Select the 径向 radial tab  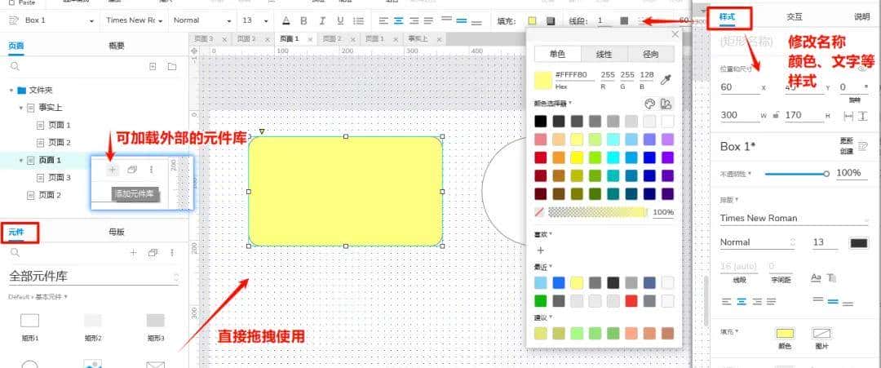651,54
